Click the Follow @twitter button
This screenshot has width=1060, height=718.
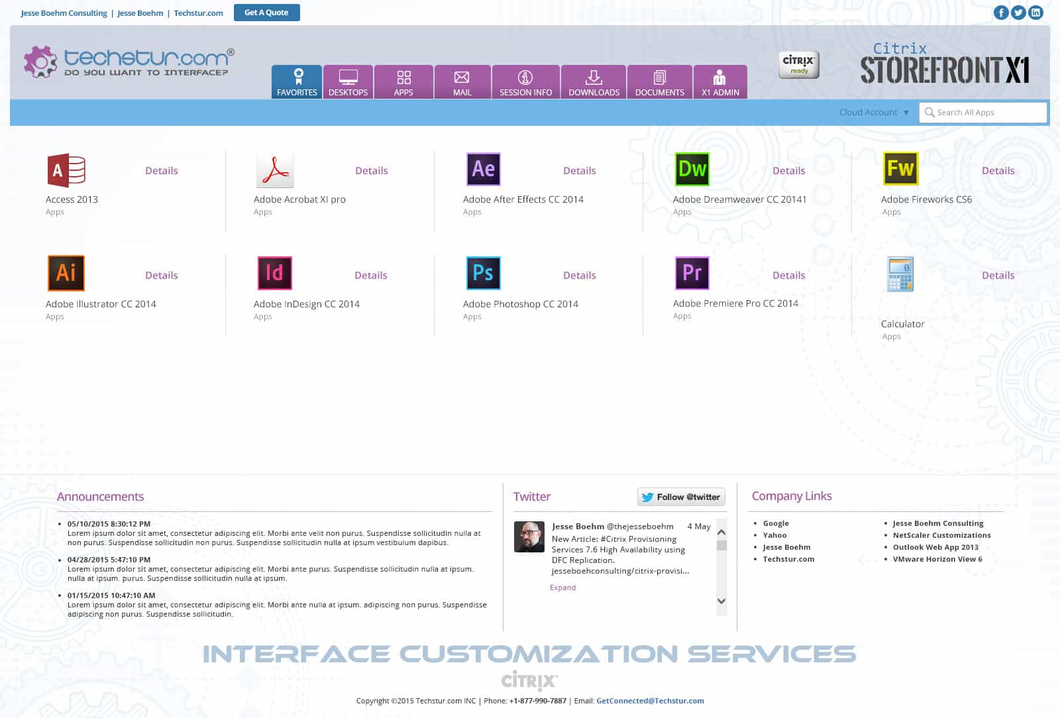coord(681,497)
